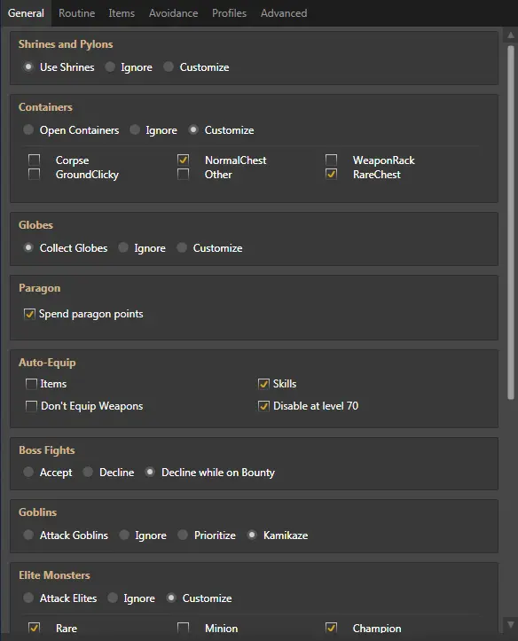Tick the WeaponRack checkbox
The height and width of the screenshot is (641, 518).
[331, 160]
